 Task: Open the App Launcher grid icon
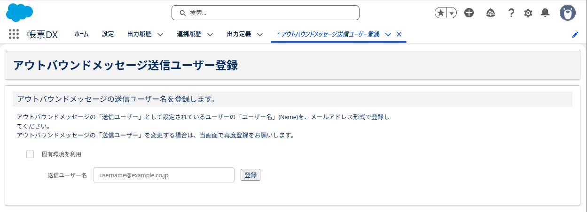(14, 34)
